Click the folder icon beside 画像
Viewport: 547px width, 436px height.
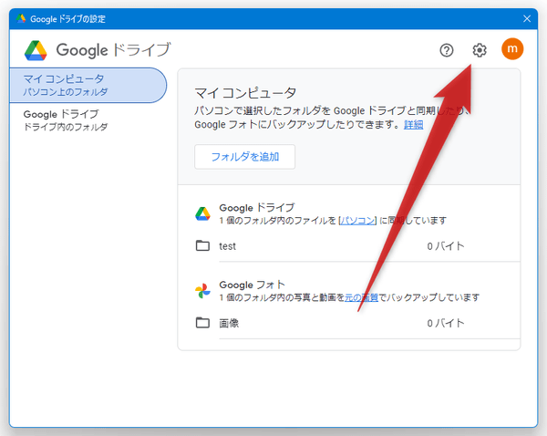202,323
